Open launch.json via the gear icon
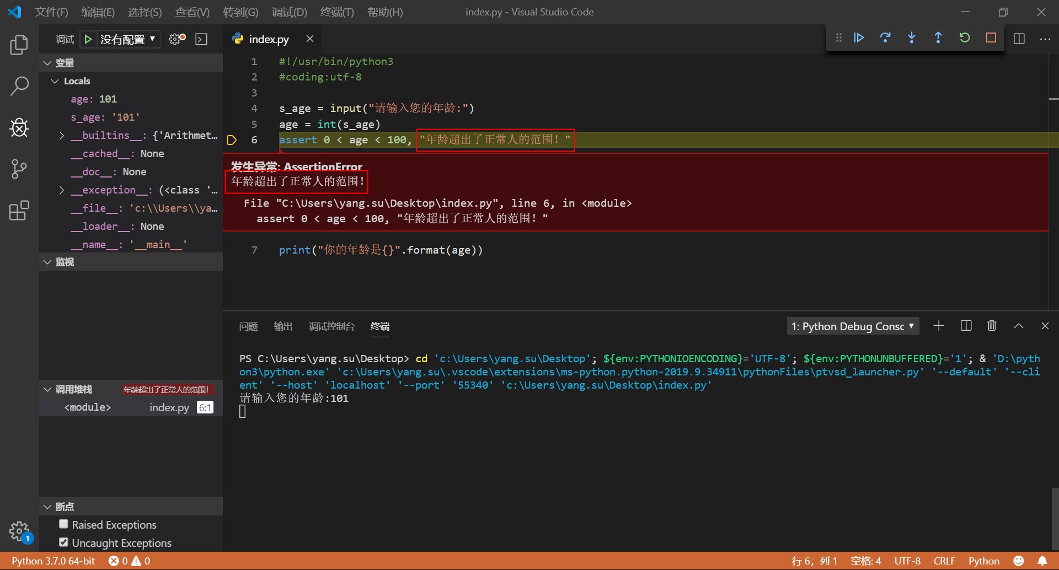 click(x=177, y=39)
